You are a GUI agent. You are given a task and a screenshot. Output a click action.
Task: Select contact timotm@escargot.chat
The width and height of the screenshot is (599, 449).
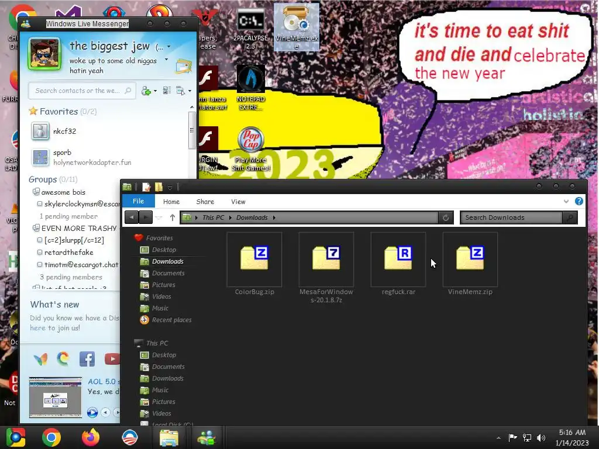click(81, 264)
